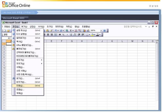Click the Fill Color bucket icon
Image resolution: width=162 pixels, height=112 pixels.
[x=92, y=35]
